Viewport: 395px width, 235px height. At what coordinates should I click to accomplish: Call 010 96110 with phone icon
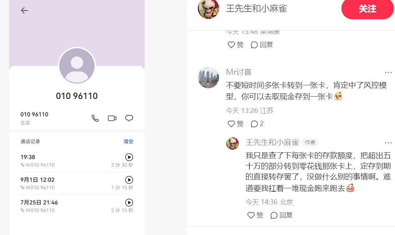(95, 118)
